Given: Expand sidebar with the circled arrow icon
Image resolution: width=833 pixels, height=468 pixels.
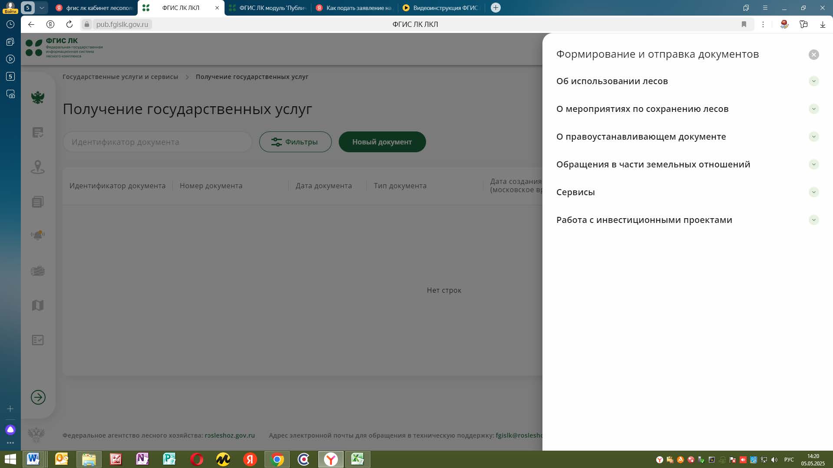Looking at the screenshot, I should pos(38,397).
